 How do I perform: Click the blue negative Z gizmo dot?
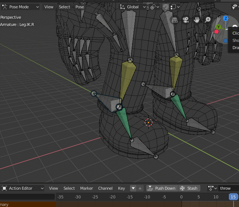[226, 41]
